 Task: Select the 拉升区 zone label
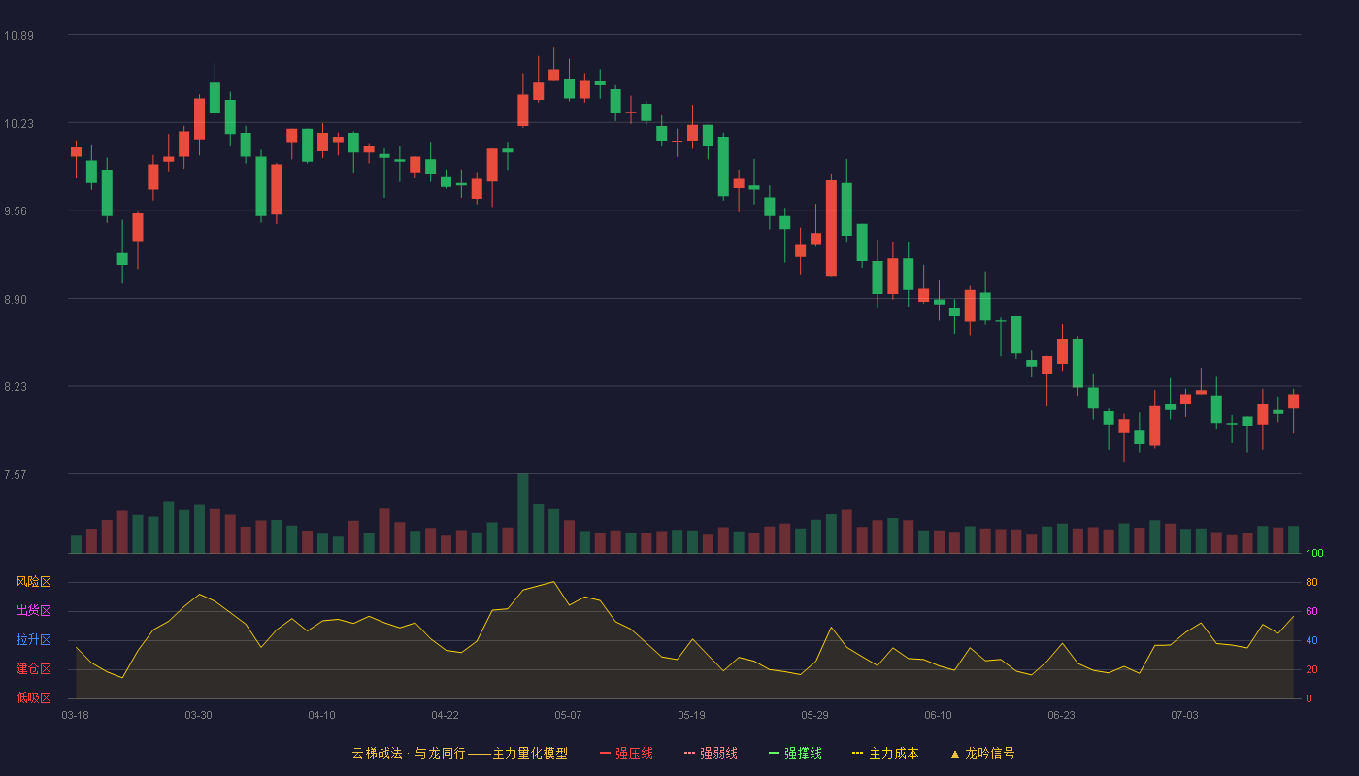(x=33, y=640)
